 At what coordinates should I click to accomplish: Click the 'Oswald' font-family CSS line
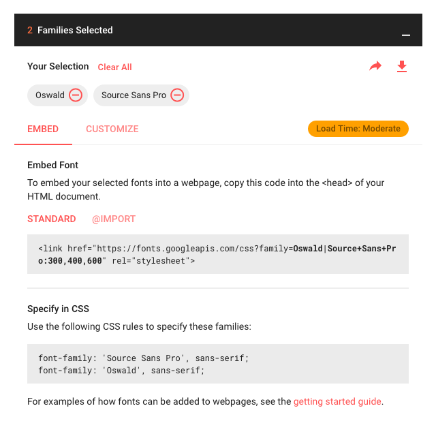(121, 370)
